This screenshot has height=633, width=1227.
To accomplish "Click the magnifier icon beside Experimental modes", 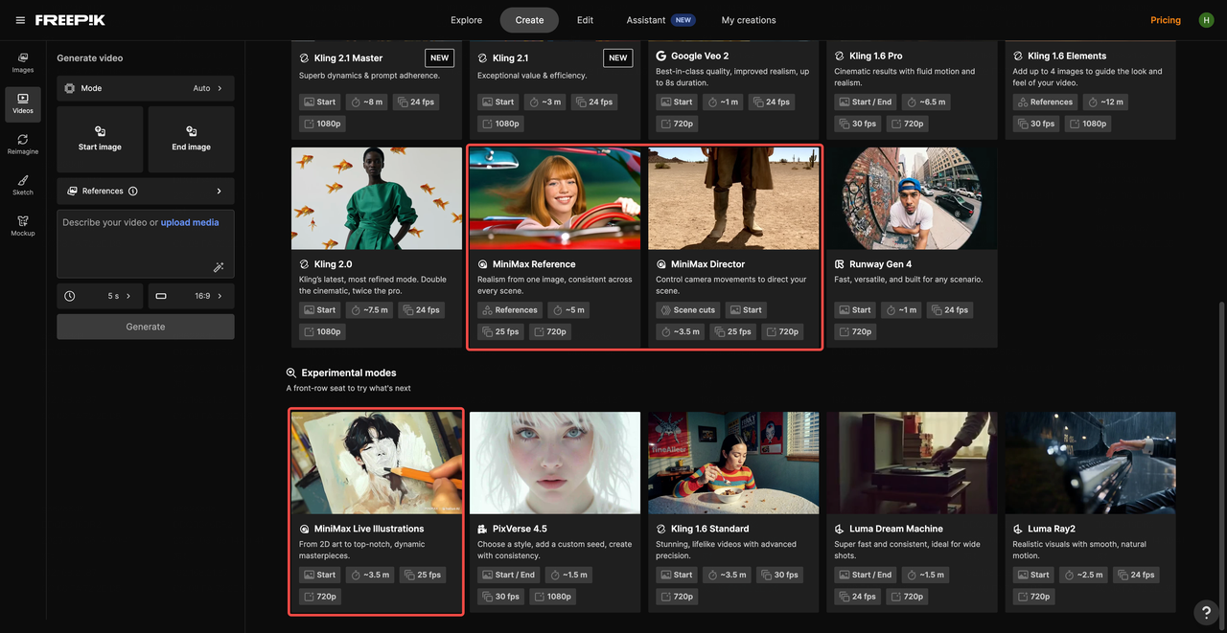I will 291,373.
